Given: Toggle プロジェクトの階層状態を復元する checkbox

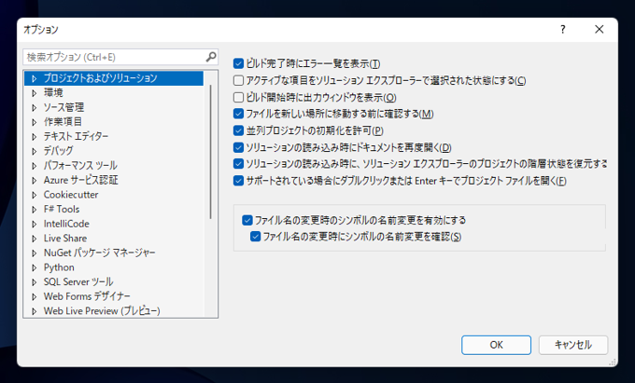Looking at the screenshot, I should [238, 164].
